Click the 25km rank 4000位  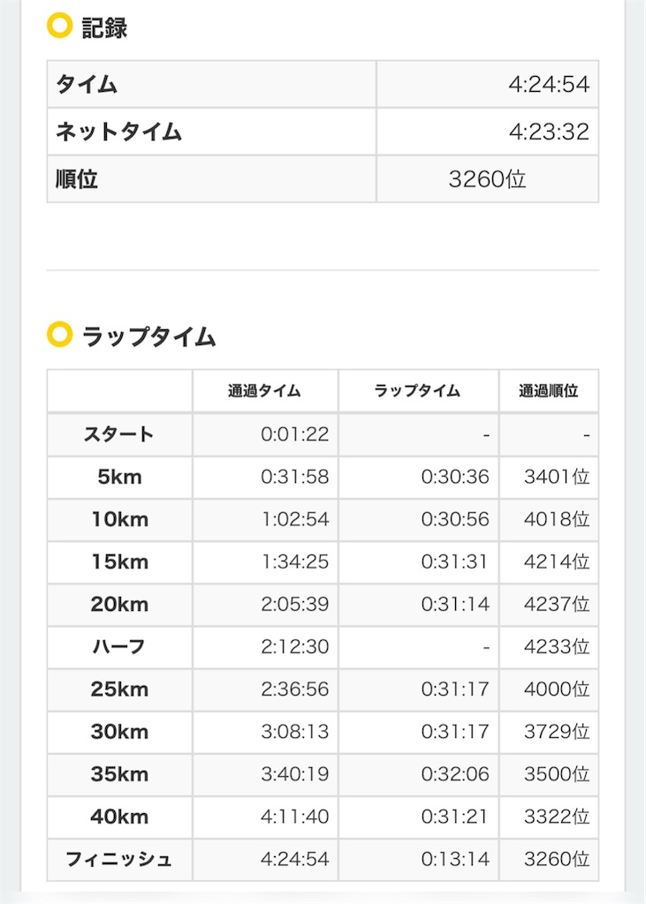(x=557, y=689)
